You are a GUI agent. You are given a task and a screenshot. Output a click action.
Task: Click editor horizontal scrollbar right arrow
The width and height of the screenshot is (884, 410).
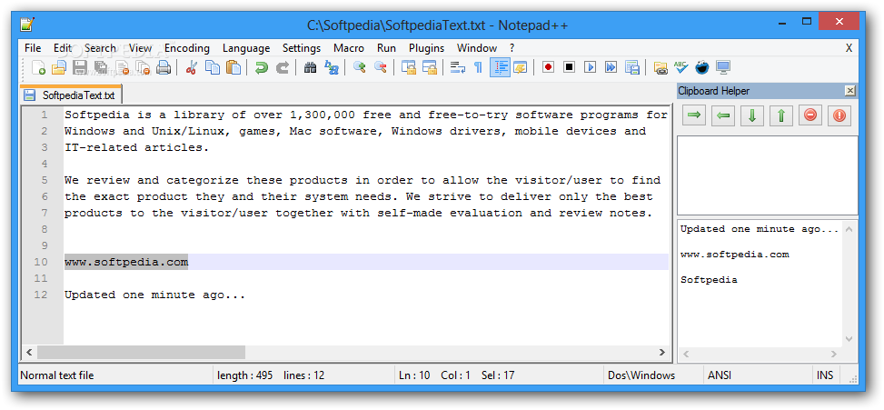662,353
